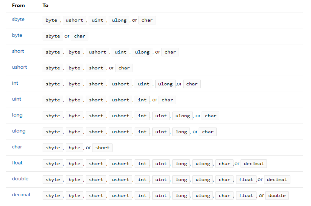Open the ulong link in From column

click(19, 131)
